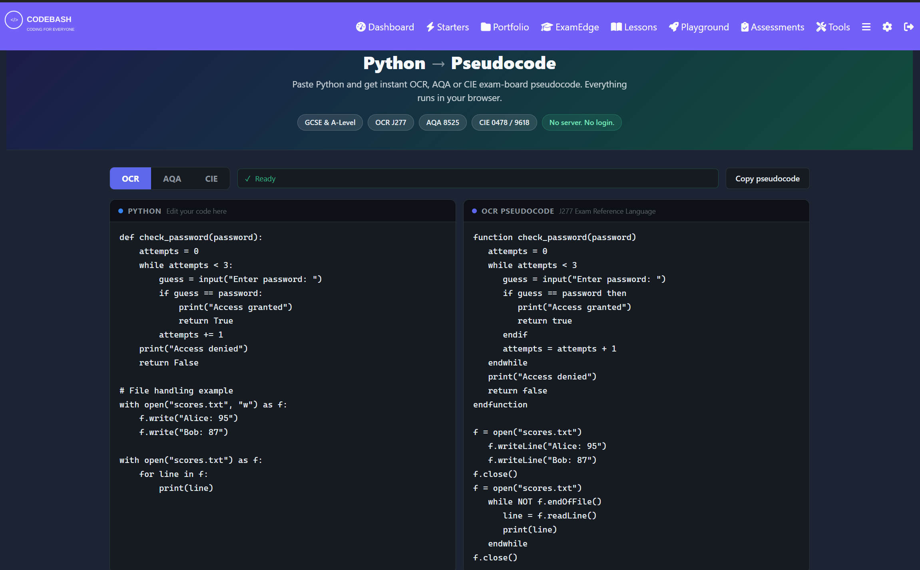Click the Assessments clipboard icon
This screenshot has height=570, width=920.
[x=745, y=27]
